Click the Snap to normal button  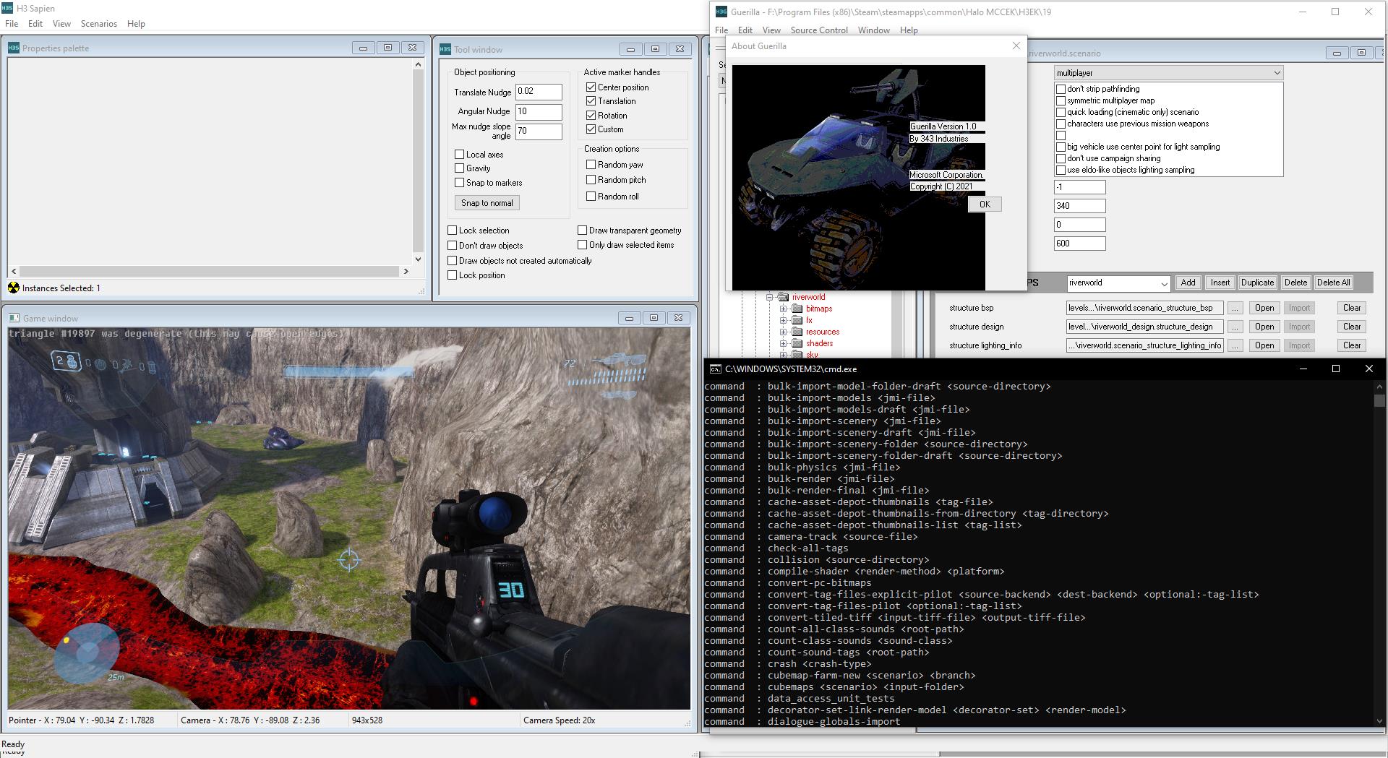(487, 203)
